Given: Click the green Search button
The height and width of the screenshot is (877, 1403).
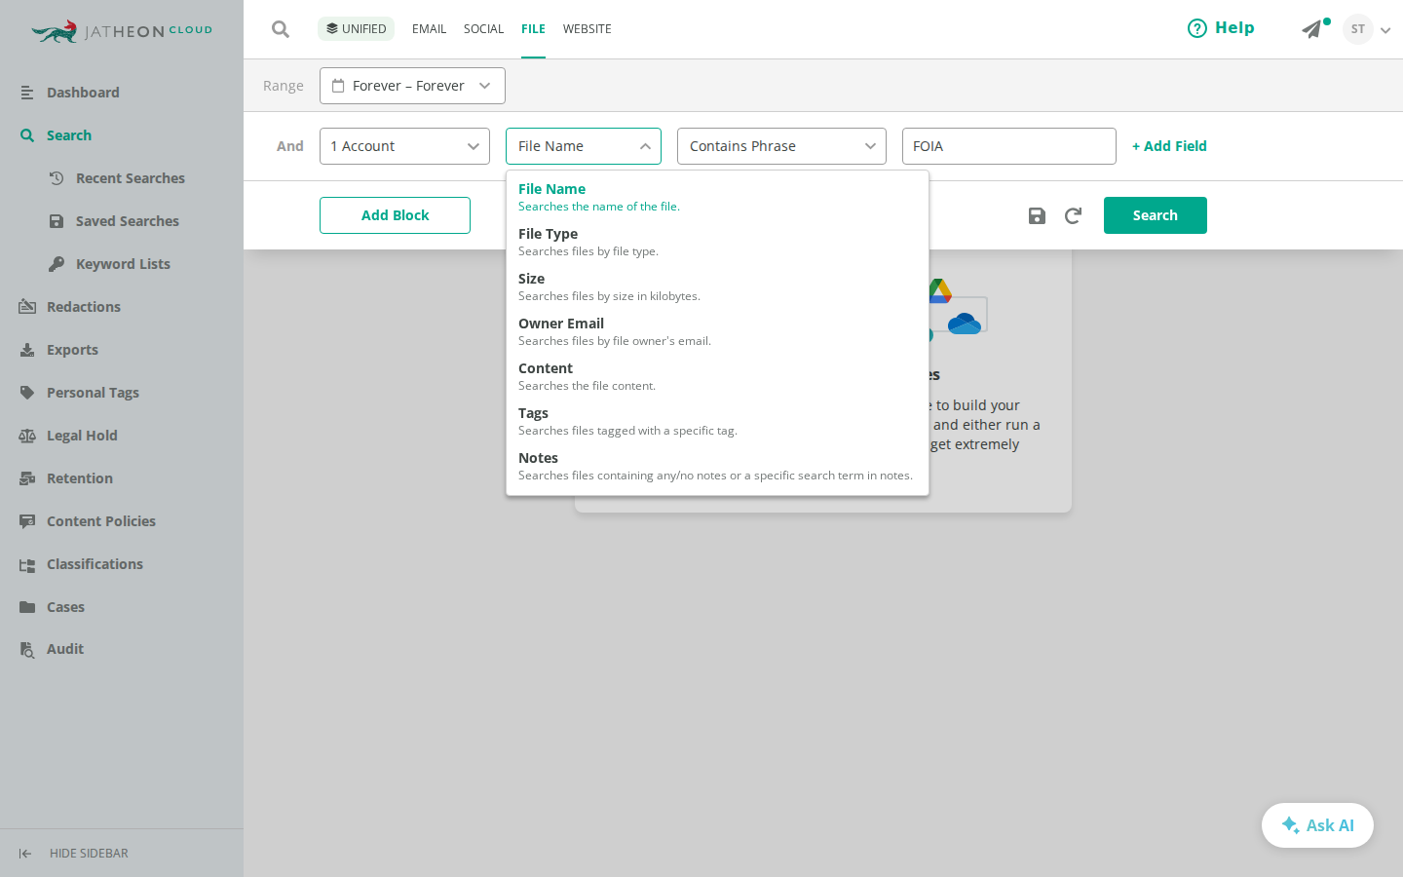Looking at the screenshot, I should 1155,215.
